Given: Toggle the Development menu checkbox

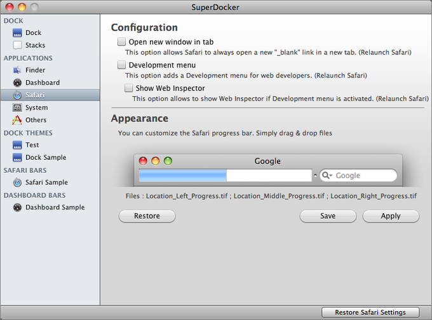Looking at the screenshot, I should click(x=121, y=65).
